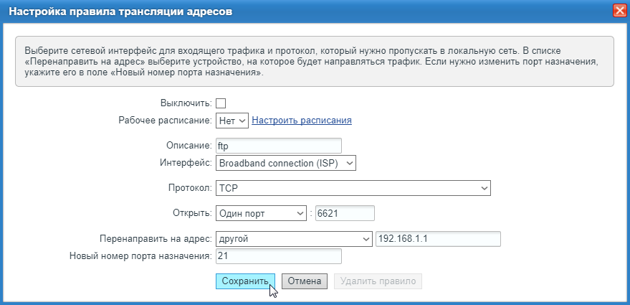
Task: Close the address translation rule dialog
Action: pyautogui.click(x=621, y=11)
